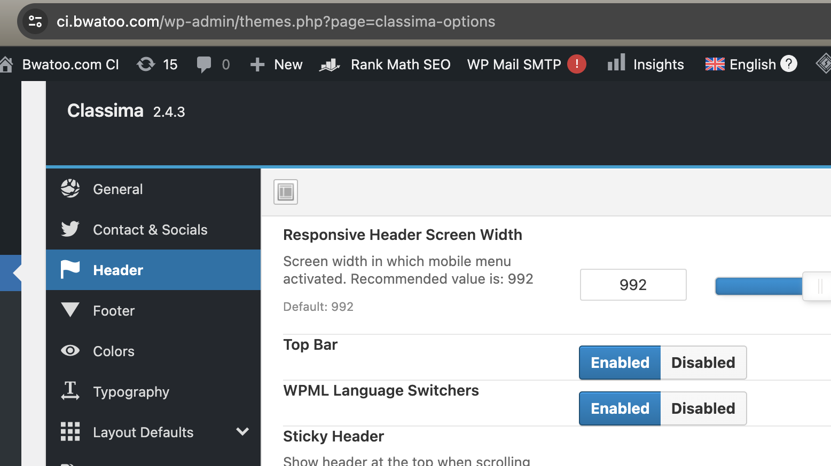831x466 pixels.
Task: Open the WP Mail SMTP menu
Action: 514,65
